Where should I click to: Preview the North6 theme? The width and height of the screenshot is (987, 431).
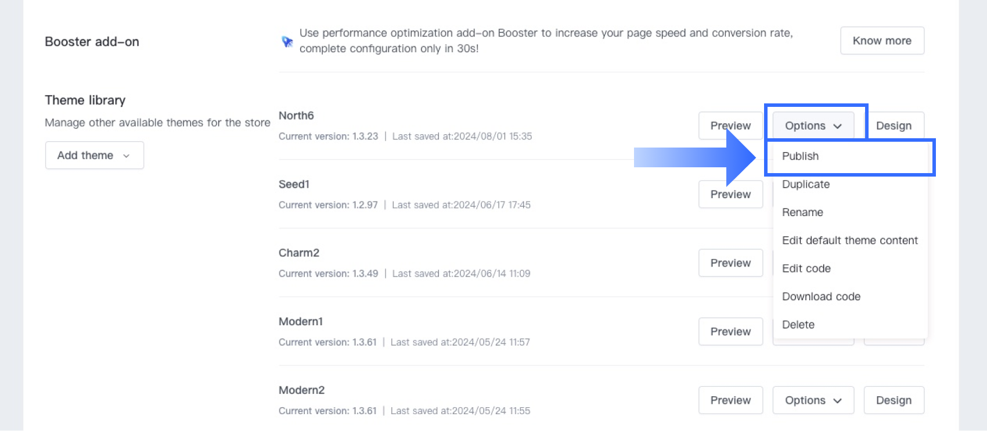[x=730, y=125]
